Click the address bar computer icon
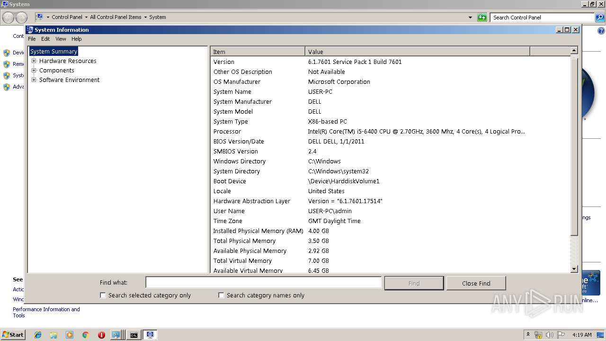Viewport: 606px width, 341px height. click(40, 17)
